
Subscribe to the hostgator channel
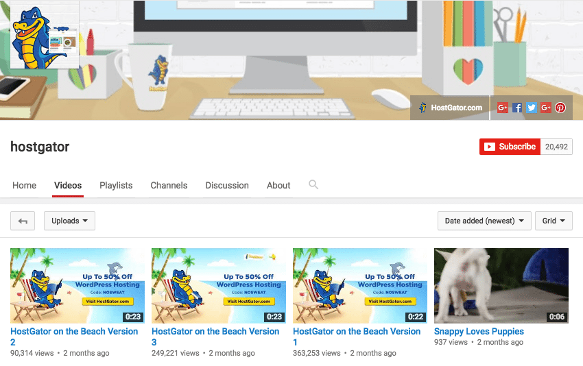[510, 147]
